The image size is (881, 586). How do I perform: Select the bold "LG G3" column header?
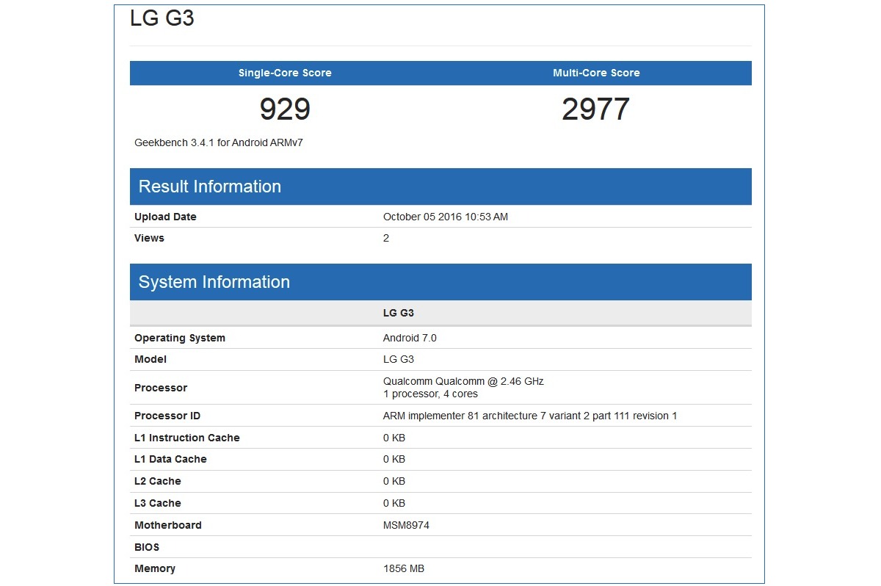[x=399, y=313]
